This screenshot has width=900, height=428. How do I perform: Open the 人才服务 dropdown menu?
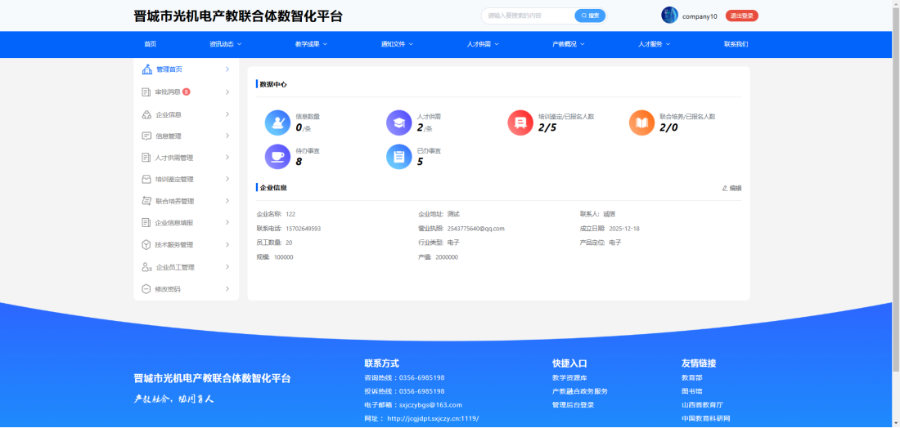[x=654, y=44]
